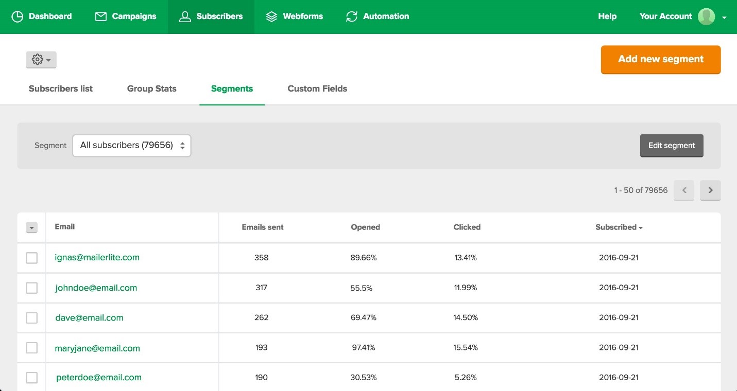The image size is (737, 391).
Task: Open the Help menu item
Action: pyautogui.click(x=607, y=16)
